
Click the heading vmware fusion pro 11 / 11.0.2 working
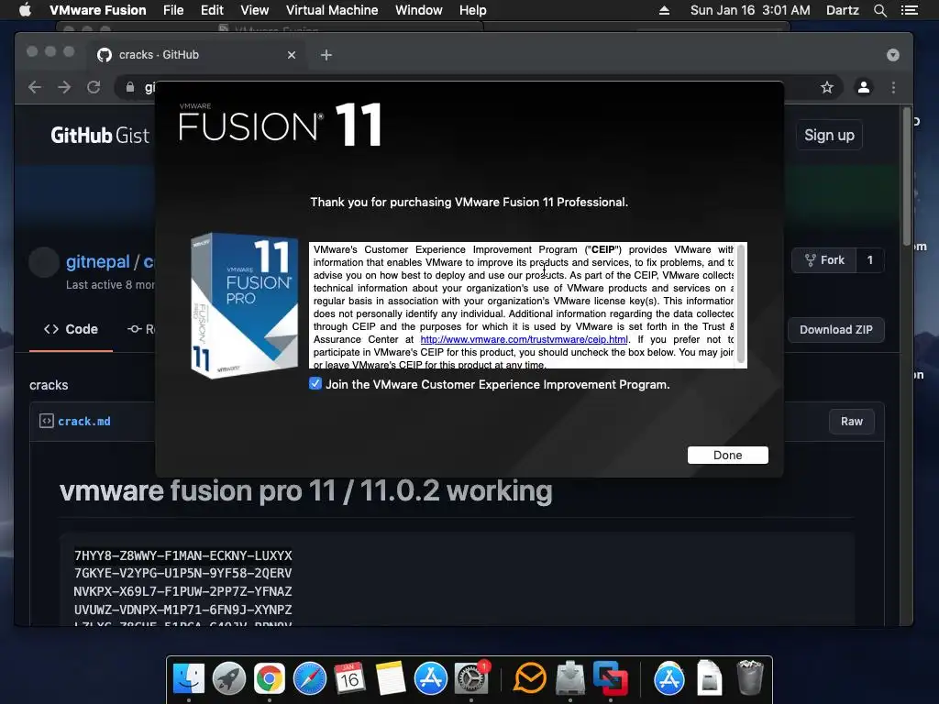click(305, 491)
